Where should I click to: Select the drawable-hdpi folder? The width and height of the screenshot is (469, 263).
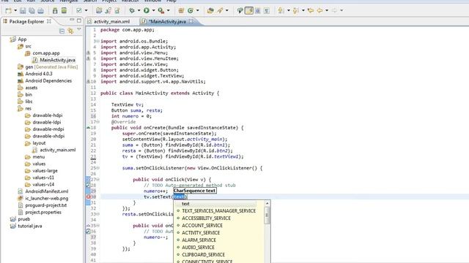(47, 115)
